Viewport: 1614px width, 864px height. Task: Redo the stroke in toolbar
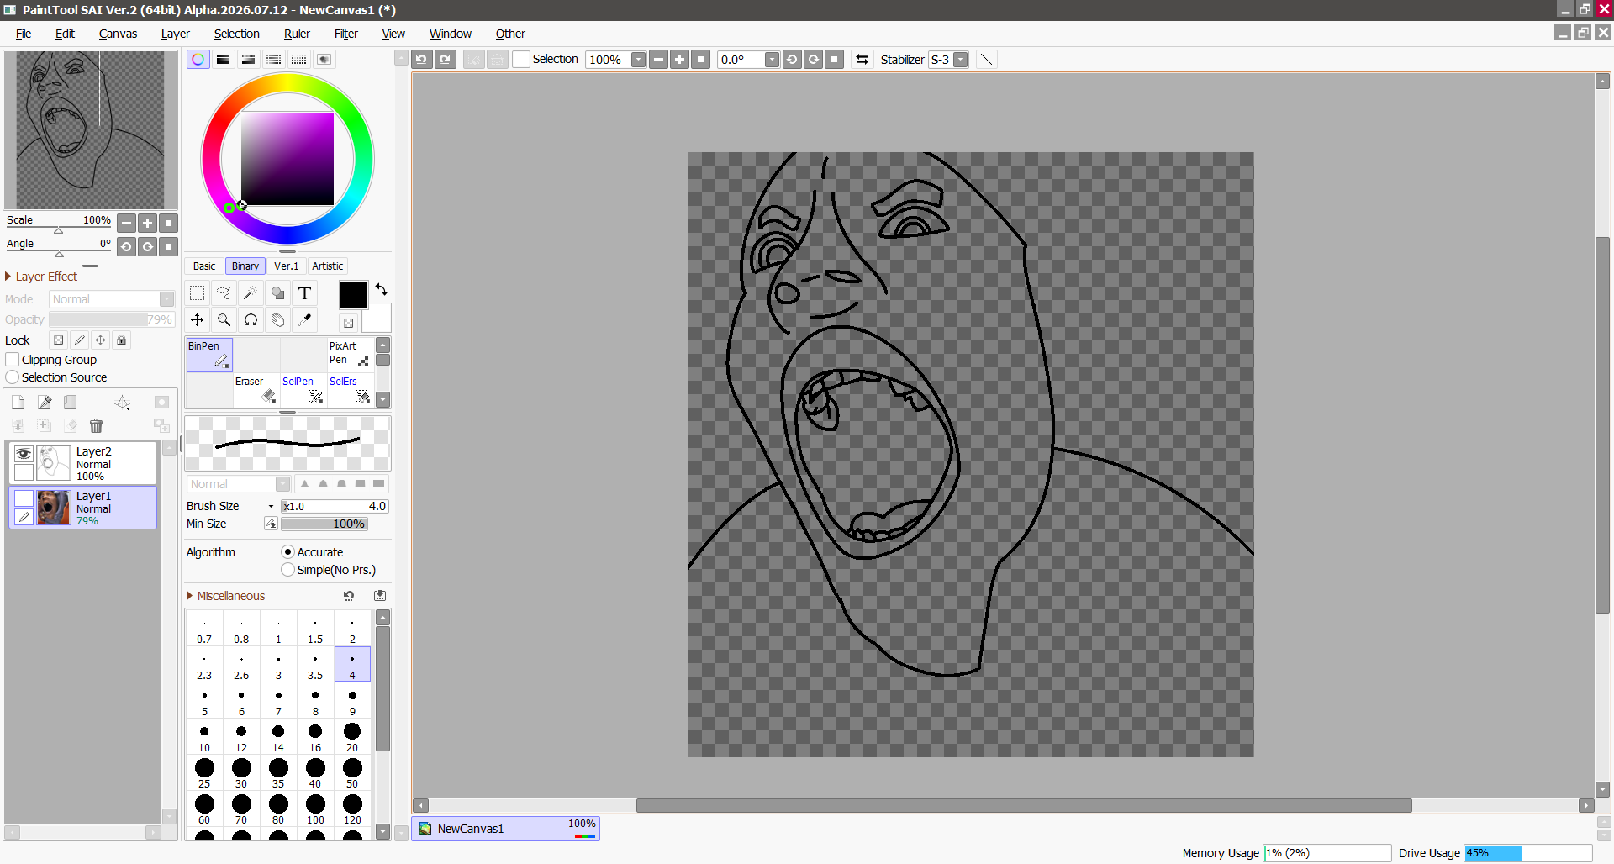point(446,60)
